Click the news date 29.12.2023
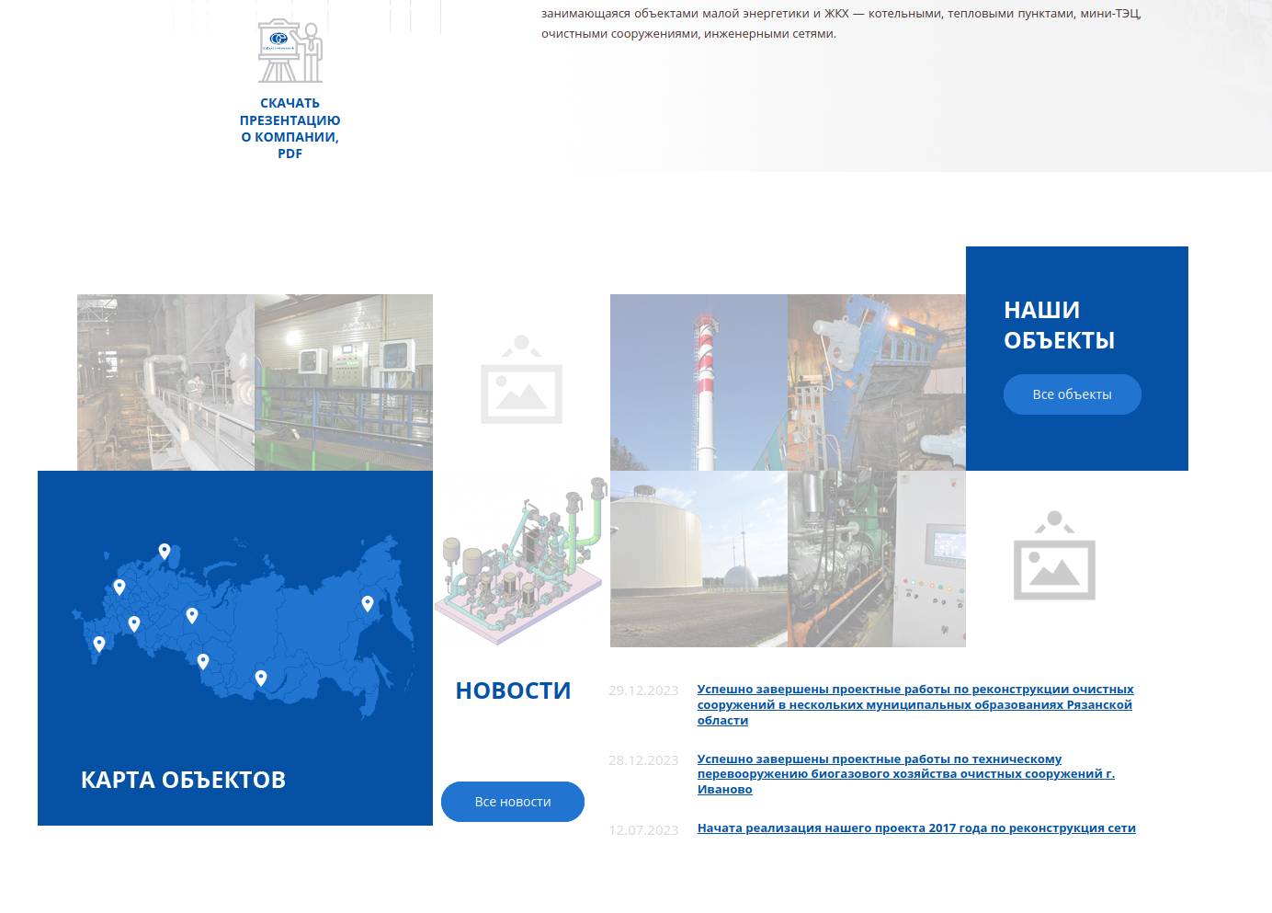 click(643, 690)
